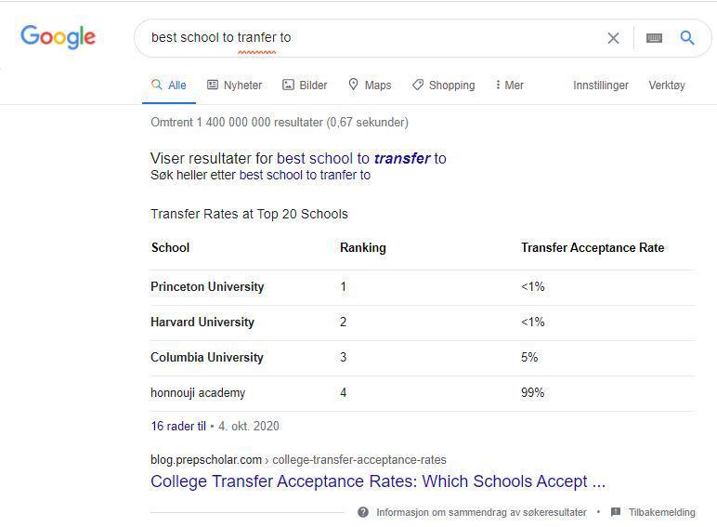Clear the search box with X icon
717x527 pixels.
[613, 38]
